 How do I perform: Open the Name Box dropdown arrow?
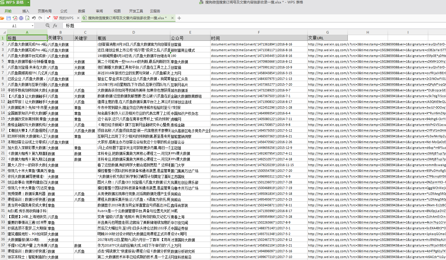(32, 26)
